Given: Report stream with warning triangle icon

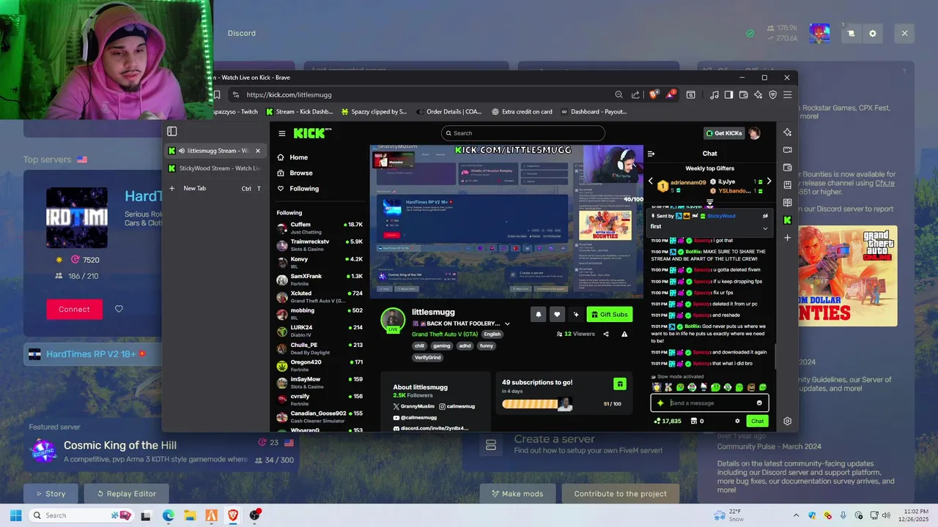Looking at the screenshot, I should [x=624, y=334].
